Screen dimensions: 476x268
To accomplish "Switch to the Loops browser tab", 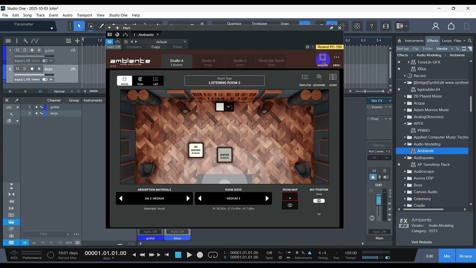I will point(447,41).
